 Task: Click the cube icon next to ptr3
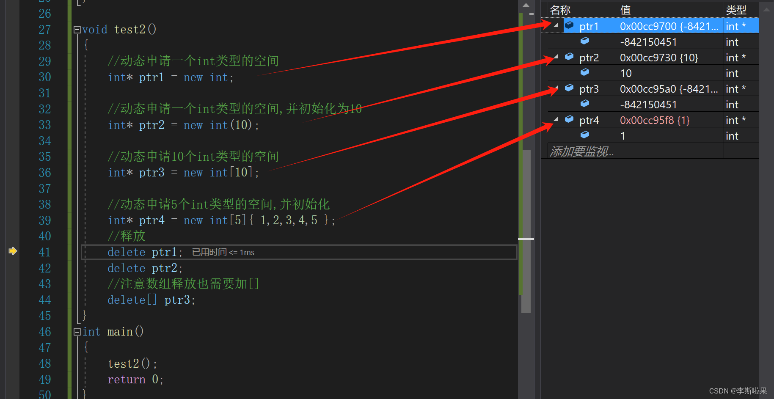point(569,88)
